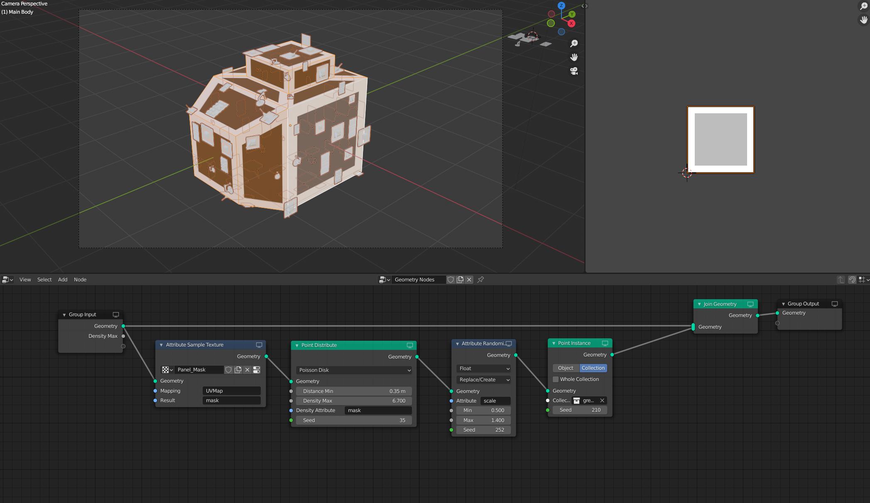Open the Panel_Mask texture browse dropdown

tap(167, 370)
